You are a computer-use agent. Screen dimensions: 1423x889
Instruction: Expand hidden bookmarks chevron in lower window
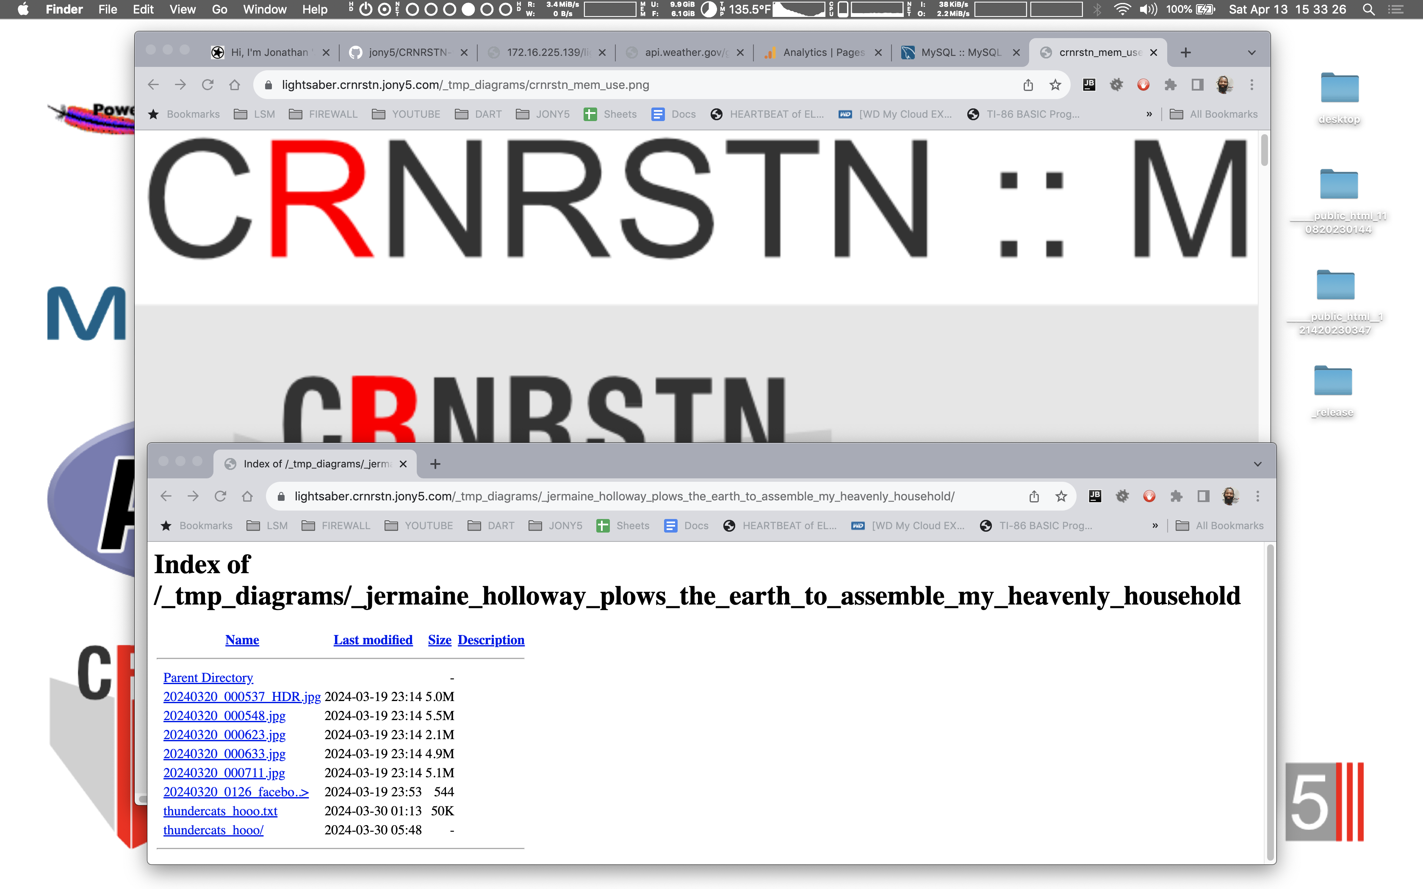[x=1155, y=526]
